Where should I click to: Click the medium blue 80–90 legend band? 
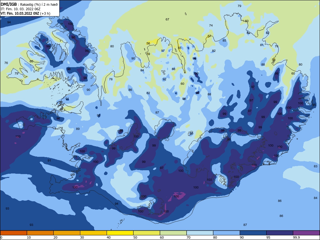(227, 233)
